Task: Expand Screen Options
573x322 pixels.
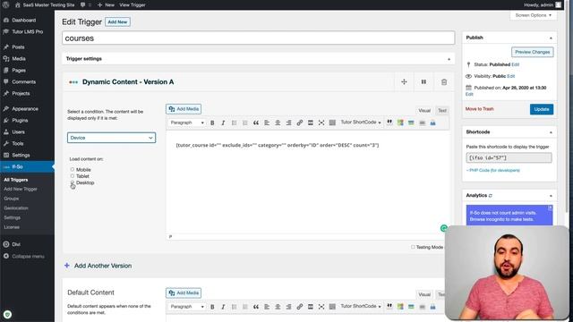Action: click(x=534, y=15)
